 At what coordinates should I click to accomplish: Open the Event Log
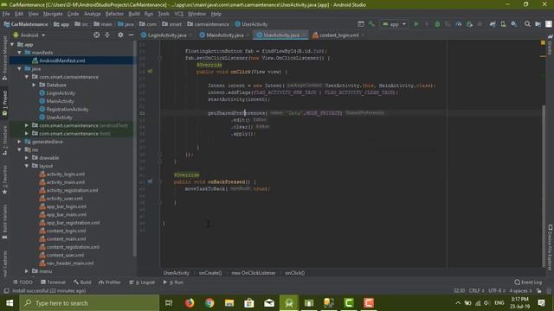pos(528,282)
